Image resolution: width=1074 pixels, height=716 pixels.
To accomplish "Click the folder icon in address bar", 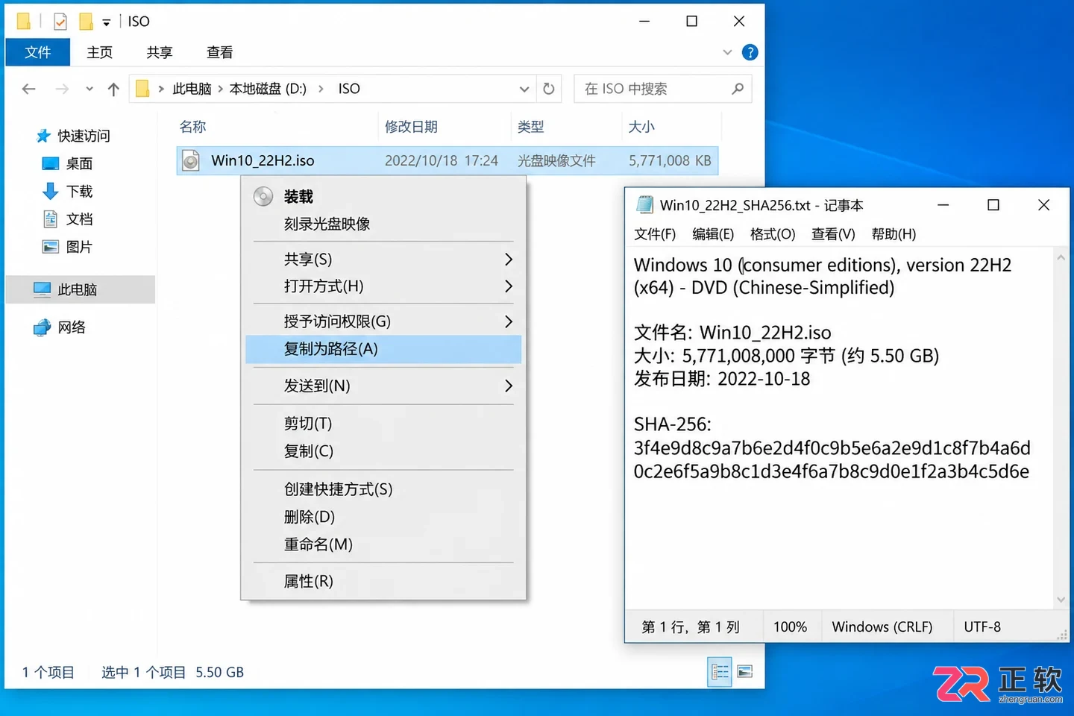I will 142,89.
